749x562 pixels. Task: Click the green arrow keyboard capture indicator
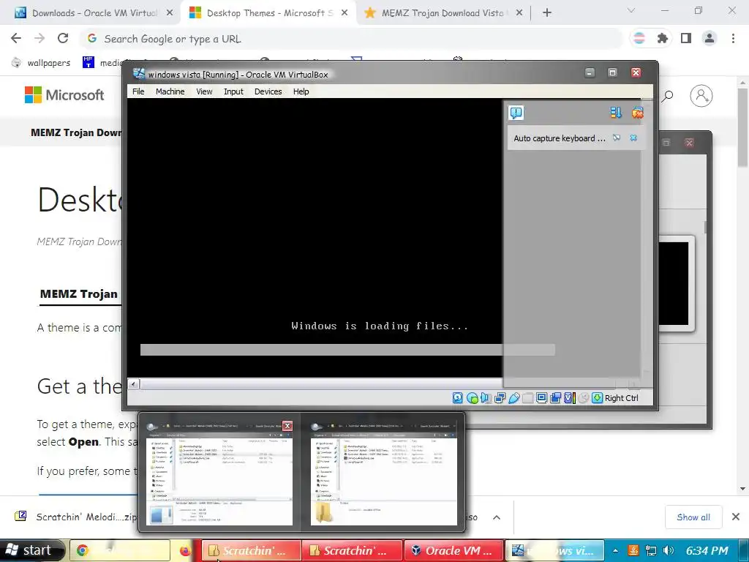click(x=597, y=397)
